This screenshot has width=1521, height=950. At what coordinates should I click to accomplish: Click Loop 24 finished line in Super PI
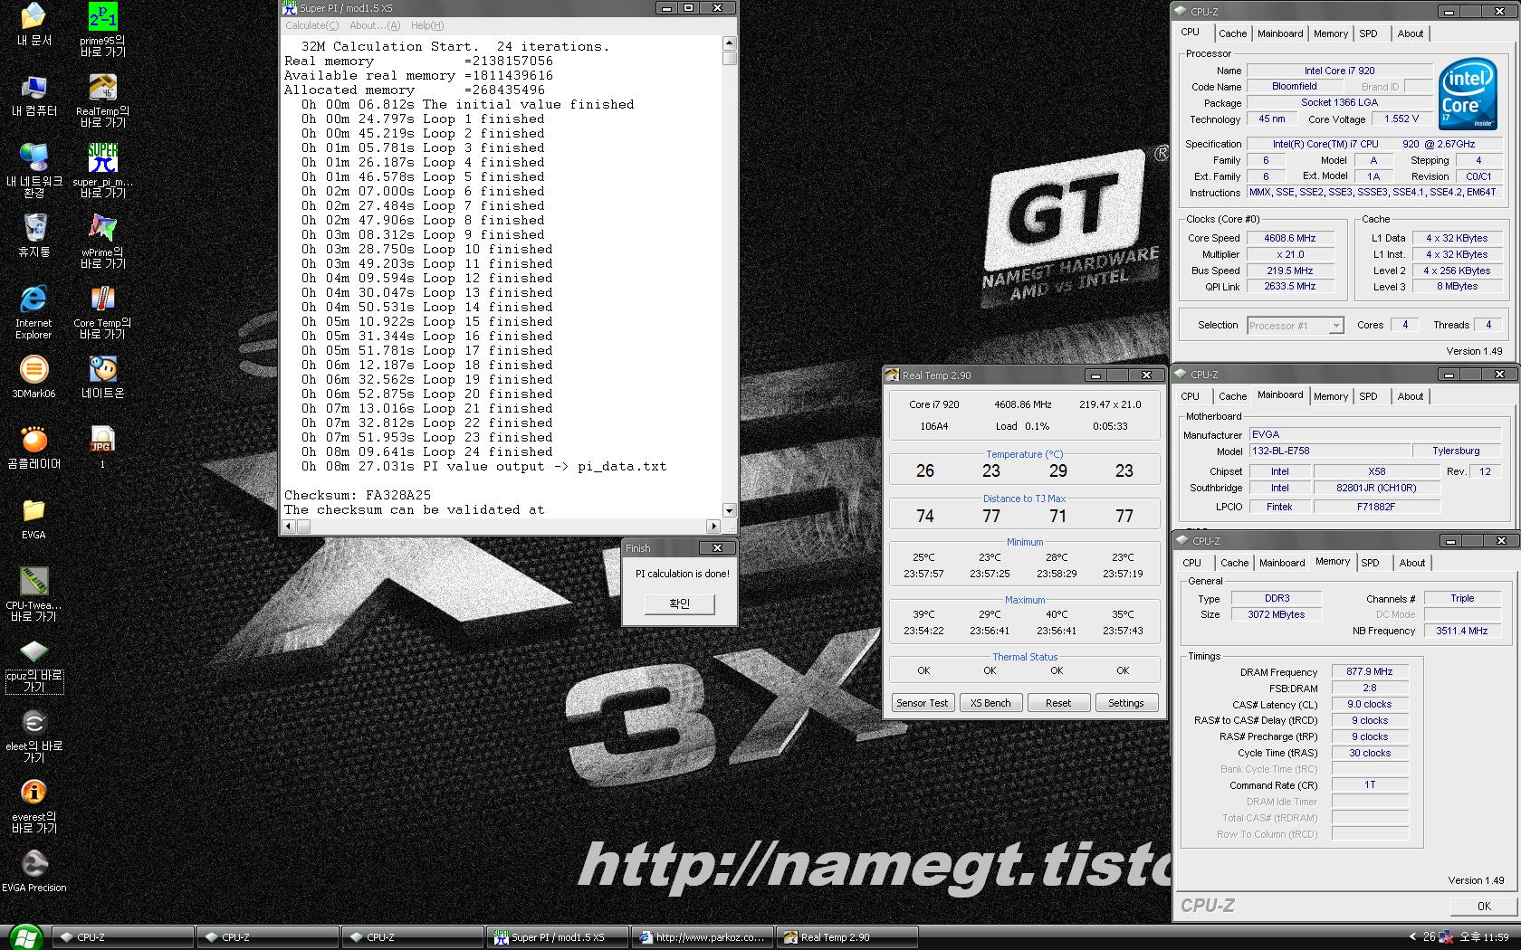pyautogui.click(x=427, y=451)
